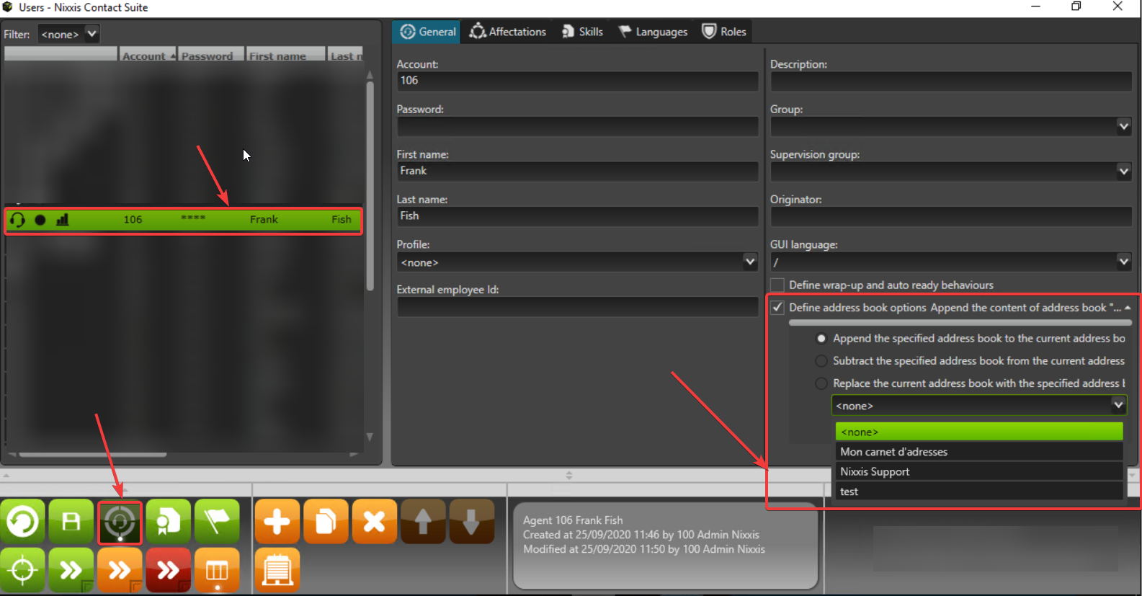
Task: Click the orange table-columns button
Action: (217, 570)
